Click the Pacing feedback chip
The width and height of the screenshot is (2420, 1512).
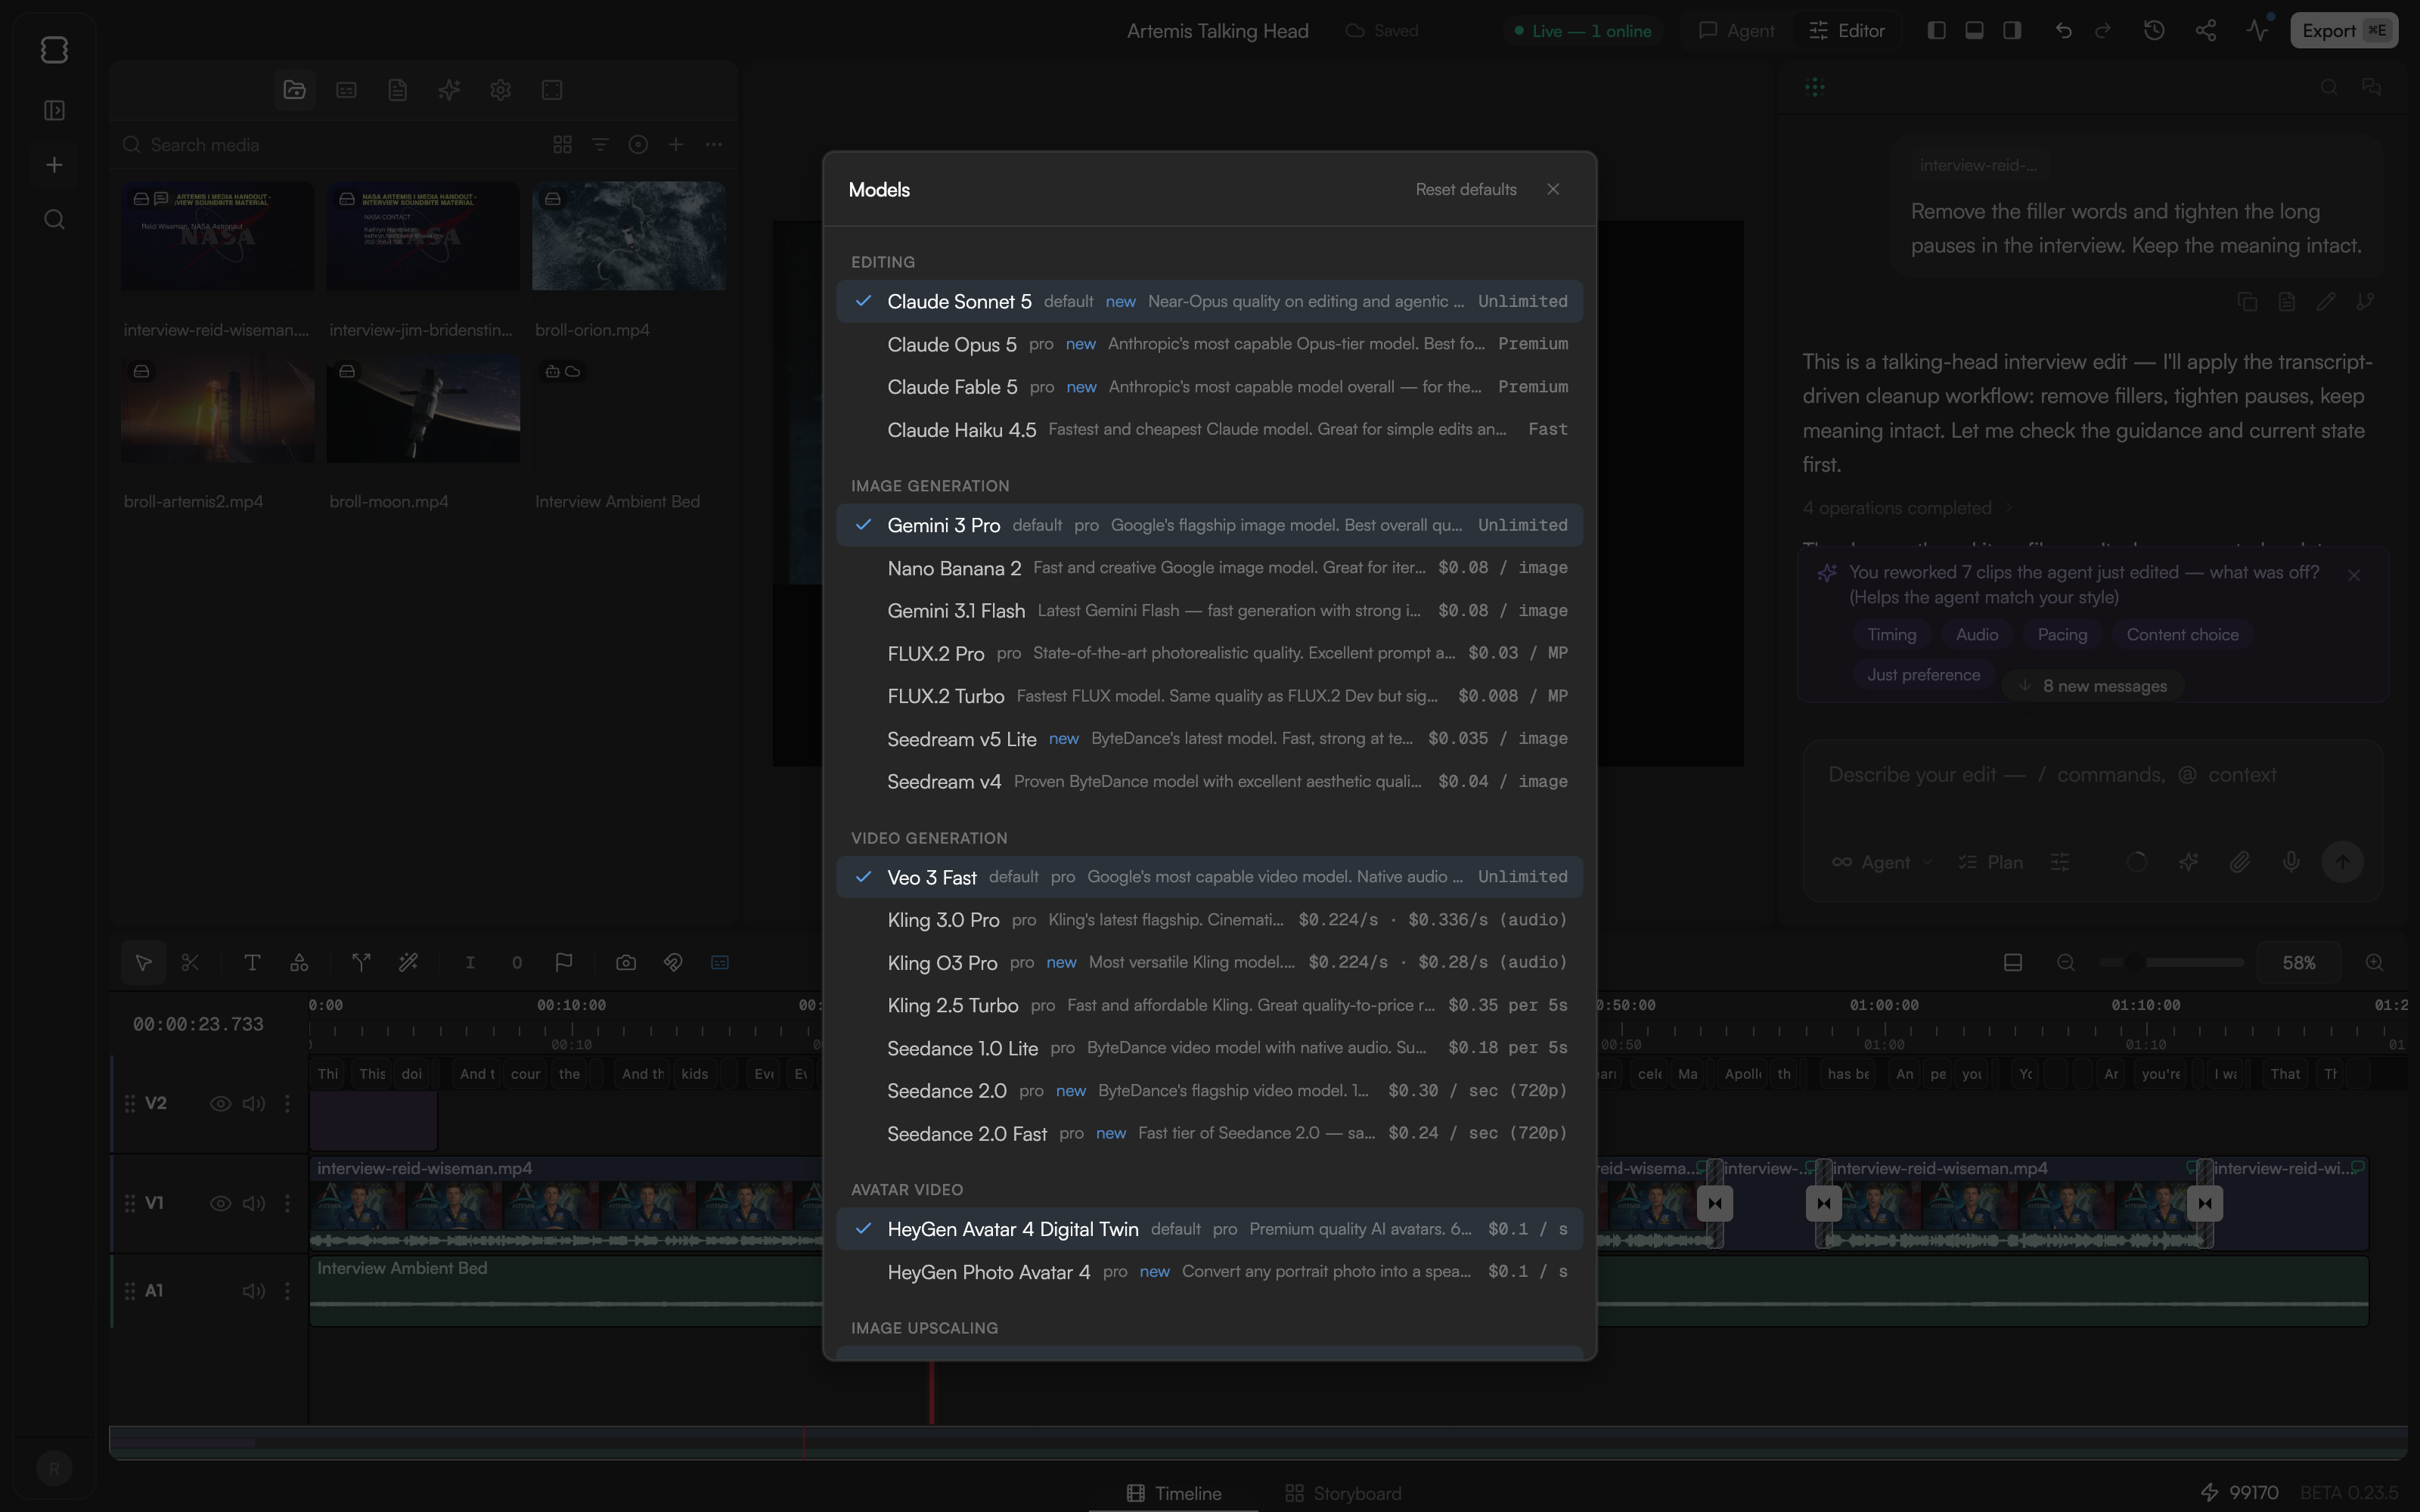point(2062,636)
